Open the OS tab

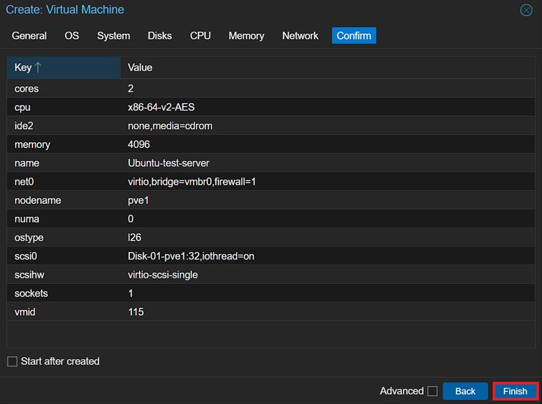72,35
